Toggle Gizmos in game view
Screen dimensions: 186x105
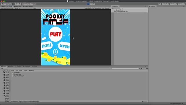[107, 8]
